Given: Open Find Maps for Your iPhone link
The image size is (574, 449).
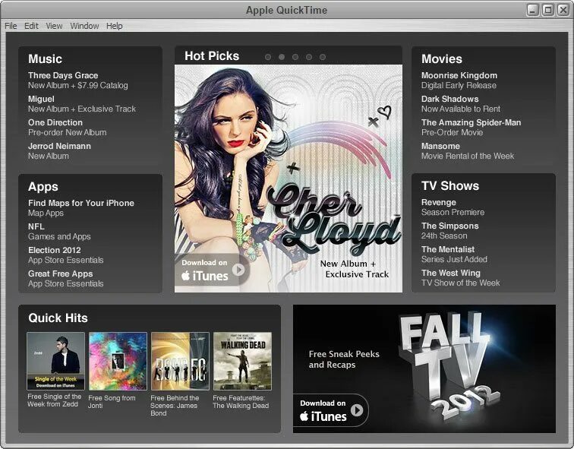Looking at the screenshot, I should 81,208.
